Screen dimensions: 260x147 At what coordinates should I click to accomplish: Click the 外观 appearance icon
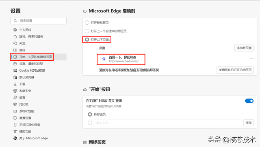point(15,43)
